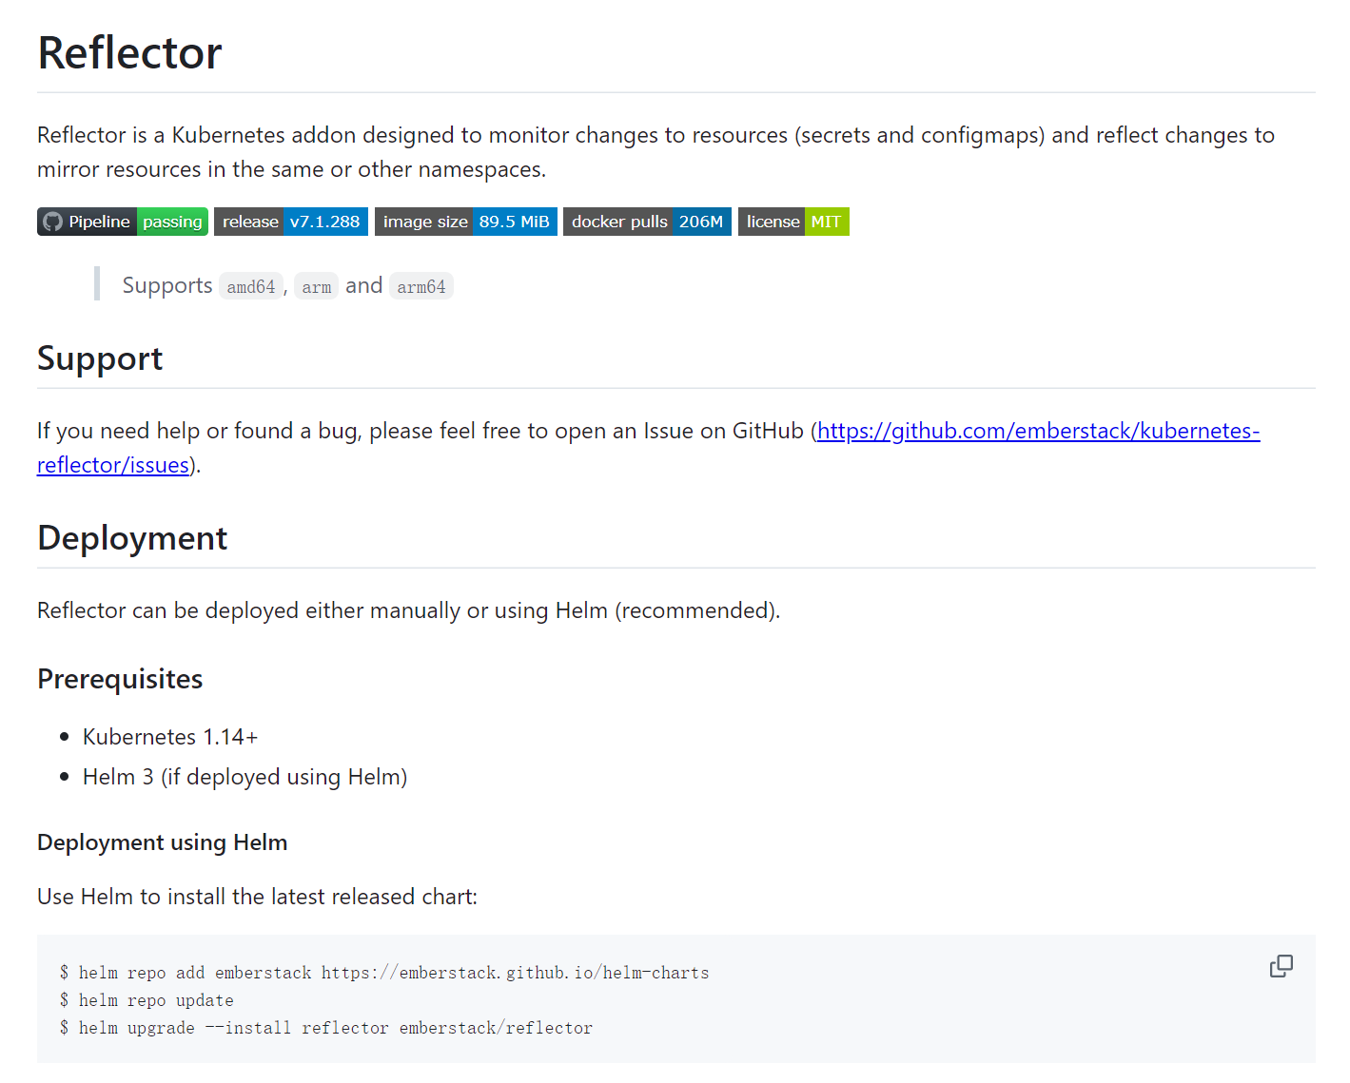
Task: Open the Pipeline passing status badge
Action: pos(123,222)
